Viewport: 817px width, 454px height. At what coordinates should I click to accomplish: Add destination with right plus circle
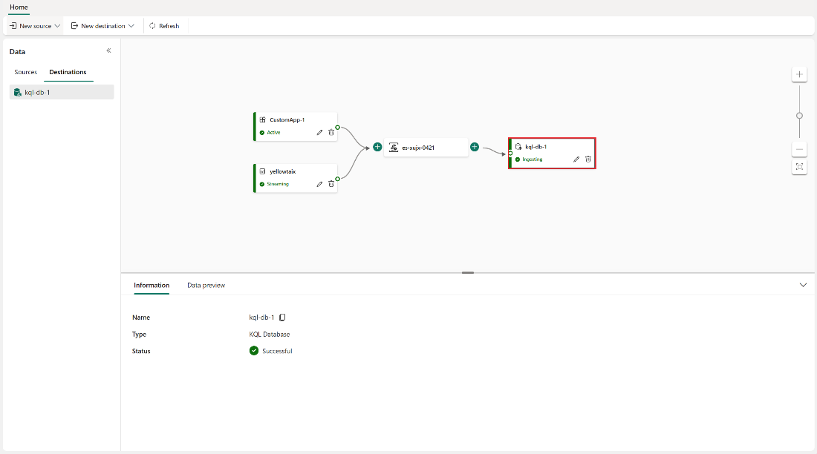[475, 148]
